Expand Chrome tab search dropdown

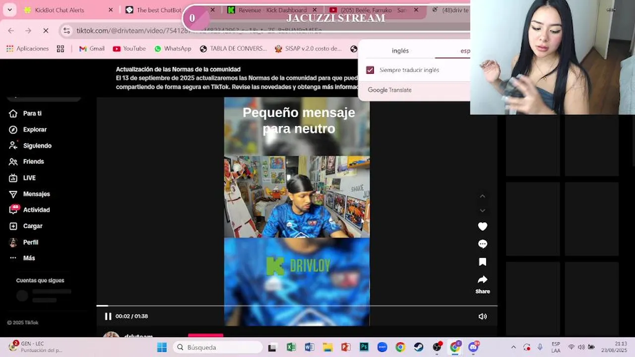pyautogui.click(x=9, y=10)
